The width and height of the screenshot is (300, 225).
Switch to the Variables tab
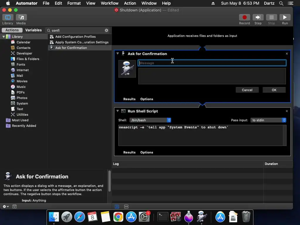pyautogui.click(x=33, y=30)
